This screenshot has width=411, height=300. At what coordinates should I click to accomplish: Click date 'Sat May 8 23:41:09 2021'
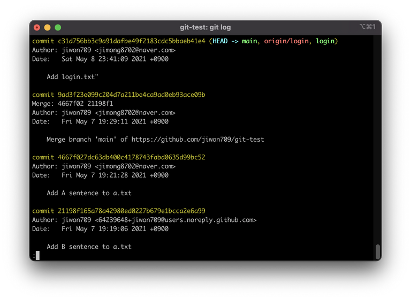coord(104,59)
